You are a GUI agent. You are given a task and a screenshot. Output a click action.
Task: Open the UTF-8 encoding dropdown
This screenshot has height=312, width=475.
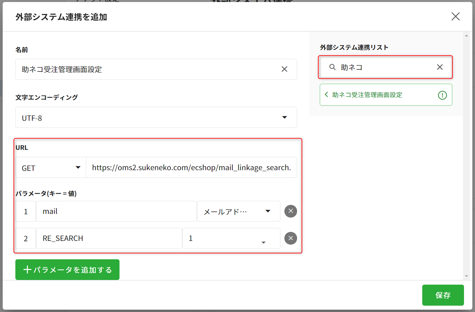pos(284,117)
